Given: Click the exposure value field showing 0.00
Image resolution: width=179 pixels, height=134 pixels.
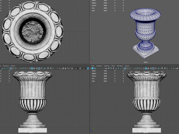Looking at the screenshot, I should 76,68.
